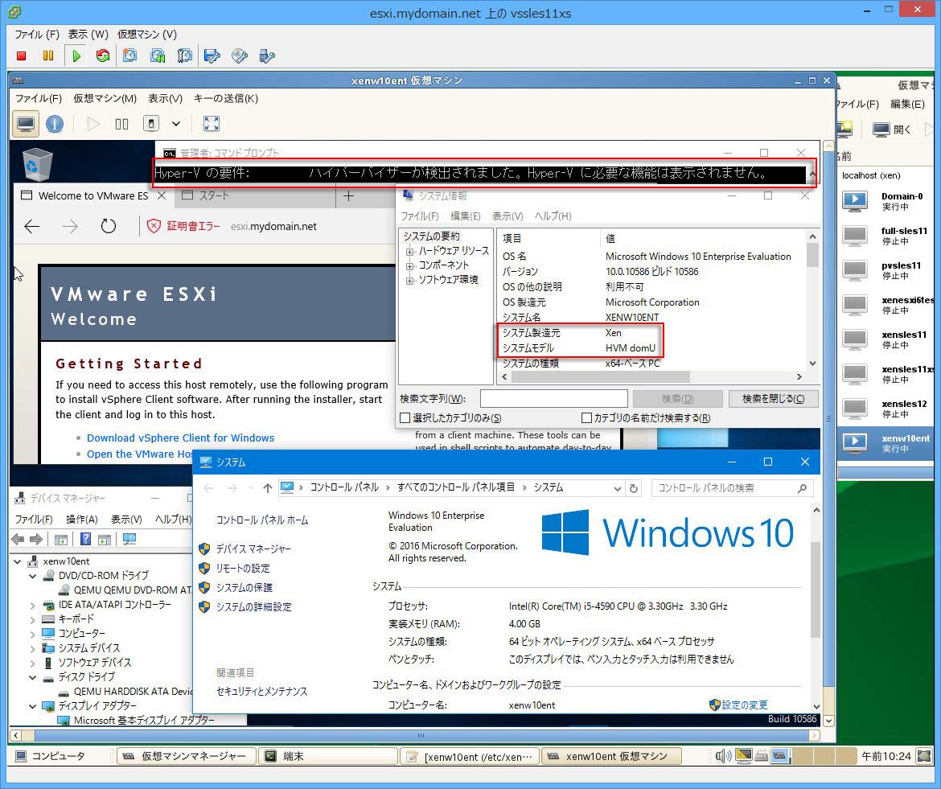Click the リモートの設定 link
Screen dimensions: 941x789
[243, 568]
